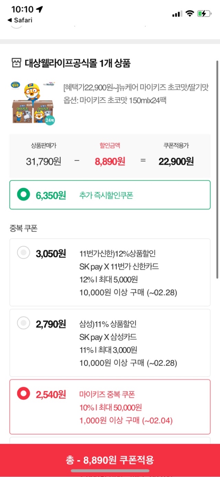Viewport: 220px width, 477px height.
Task: Tap the Safari back arrow in status bar
Action: 9,20
